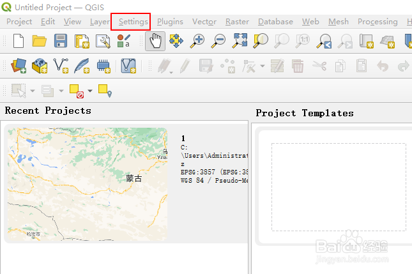Click the Zoom Last icon

(324, 42)
